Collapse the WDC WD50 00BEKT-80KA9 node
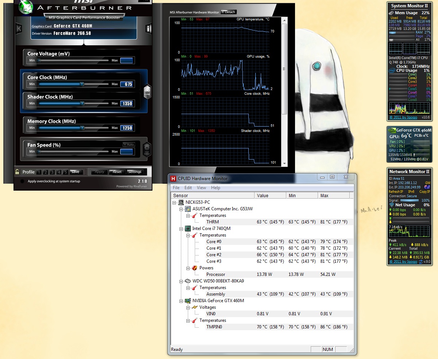This screenshot has height=359, width=438. pyautogui.click(x=181, y=281)
